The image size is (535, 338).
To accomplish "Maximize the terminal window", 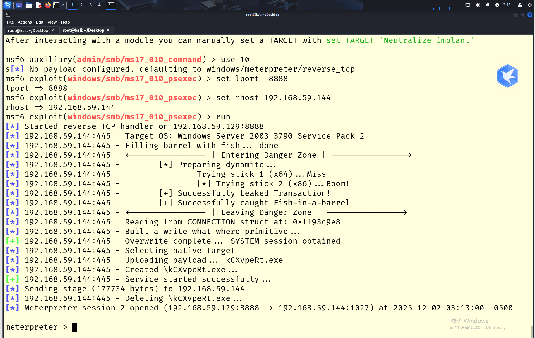I will point(523,15).
